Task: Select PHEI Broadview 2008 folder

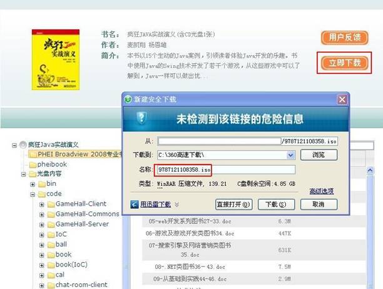Action: [x=74, y=155]
